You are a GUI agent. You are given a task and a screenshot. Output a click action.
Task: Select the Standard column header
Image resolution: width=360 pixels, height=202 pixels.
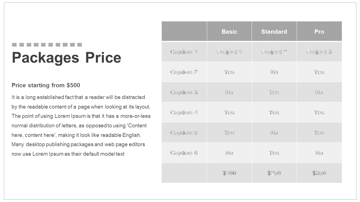click(x=274, y=31)
